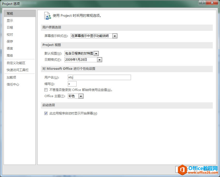Image resolution: width=220 pixels, height=177 pixels.
Task: Click the 缩写 input field showing x
Action: pyautogui.click(x=72, y=84)
